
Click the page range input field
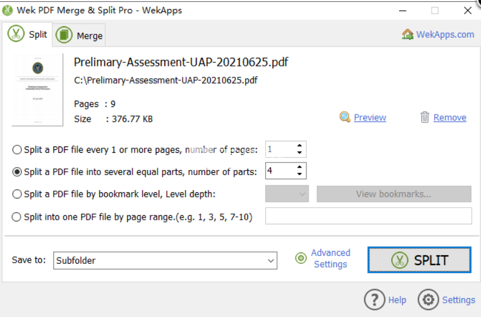368,216
